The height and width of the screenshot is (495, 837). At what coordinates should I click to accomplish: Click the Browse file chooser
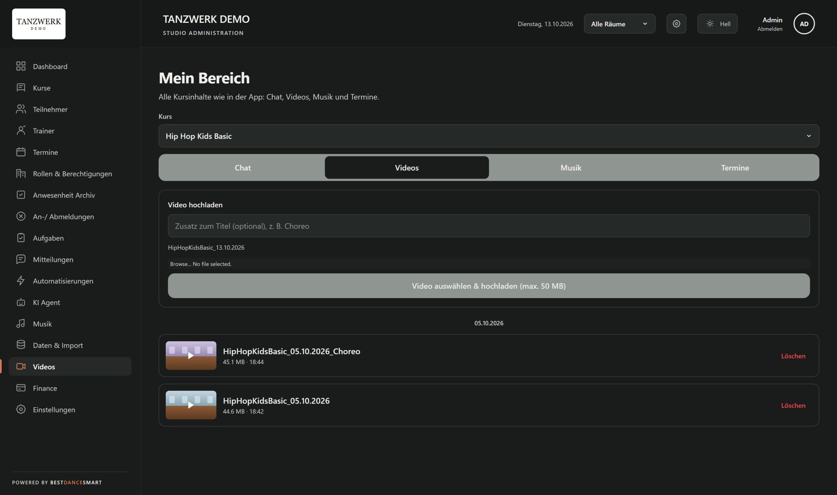(489, 264)
